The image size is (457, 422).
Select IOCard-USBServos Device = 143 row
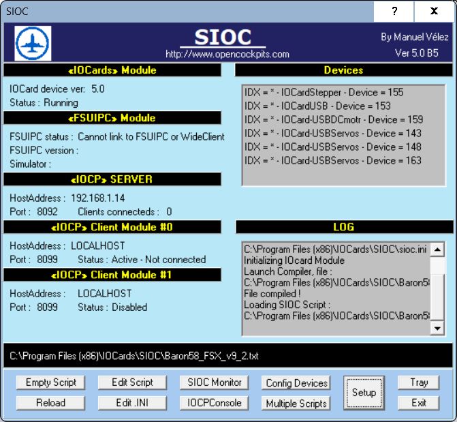tap(332, 133)
